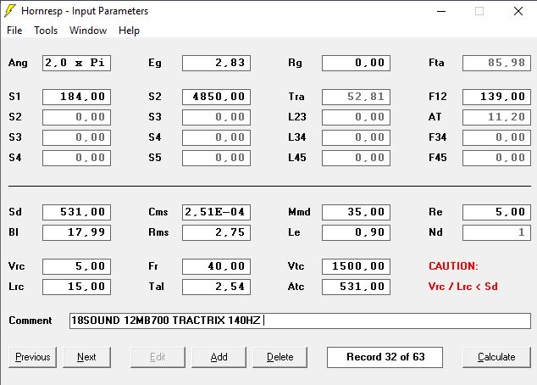Click the L45 field

(x=356, y=158)
